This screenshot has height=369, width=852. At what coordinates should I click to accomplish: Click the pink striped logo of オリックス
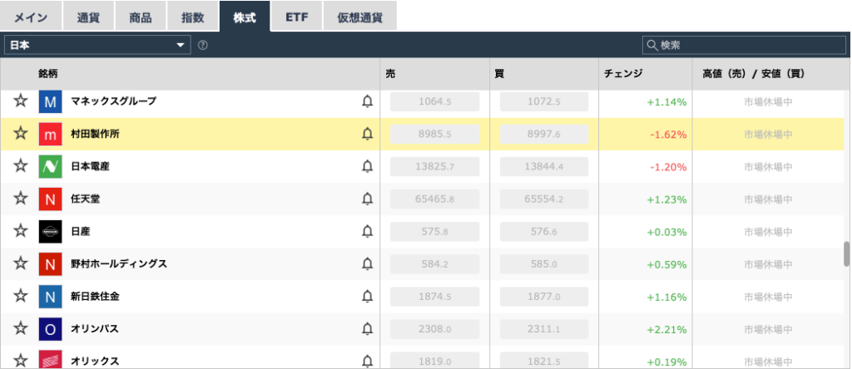50,360
